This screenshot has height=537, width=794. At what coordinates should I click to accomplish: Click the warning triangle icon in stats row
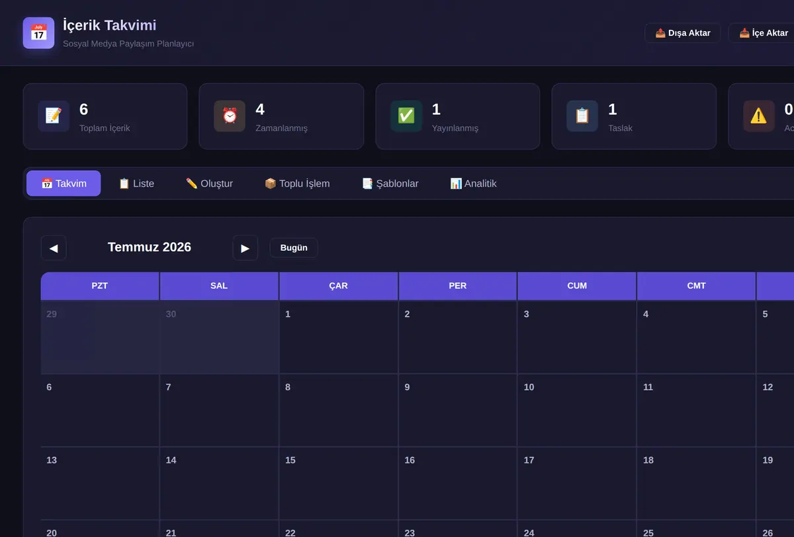pos(759,116)
